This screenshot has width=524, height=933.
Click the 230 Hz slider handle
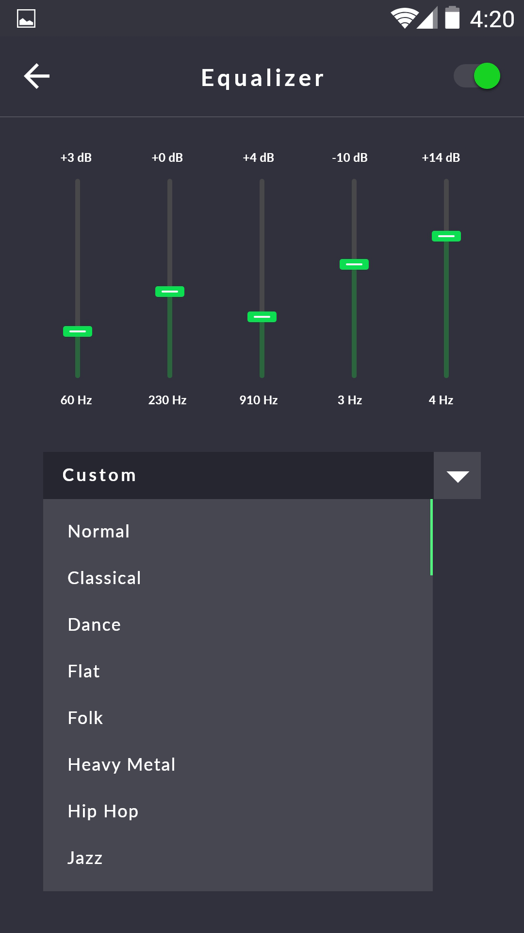pyautogui.click(x=170, y=292)
